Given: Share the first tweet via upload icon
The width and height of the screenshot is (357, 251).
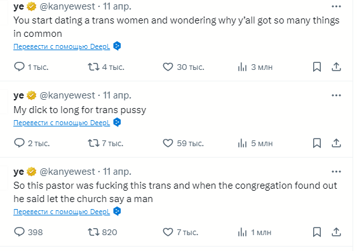Looking at the screenshot, I should (336, 67).
